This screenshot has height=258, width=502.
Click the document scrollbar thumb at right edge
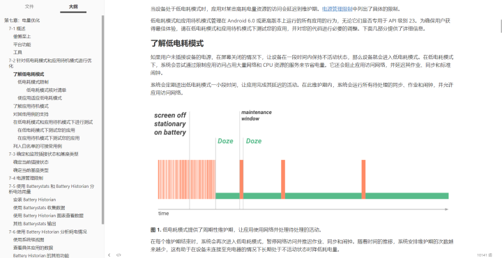point(501,26)
